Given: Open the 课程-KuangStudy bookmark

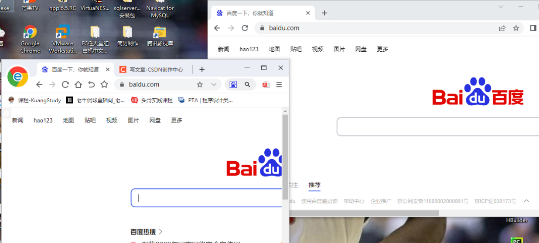Looking at the screenshot, I should point(34,100).
